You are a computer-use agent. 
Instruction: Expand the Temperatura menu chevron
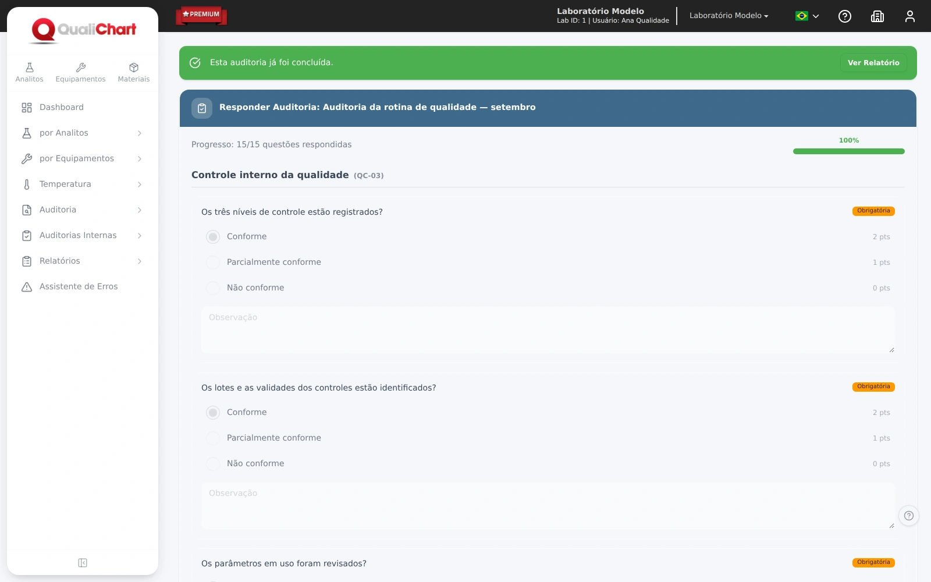(140, 184)
